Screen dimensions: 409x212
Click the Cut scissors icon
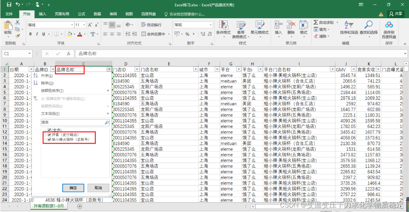[x=18, y=22]
